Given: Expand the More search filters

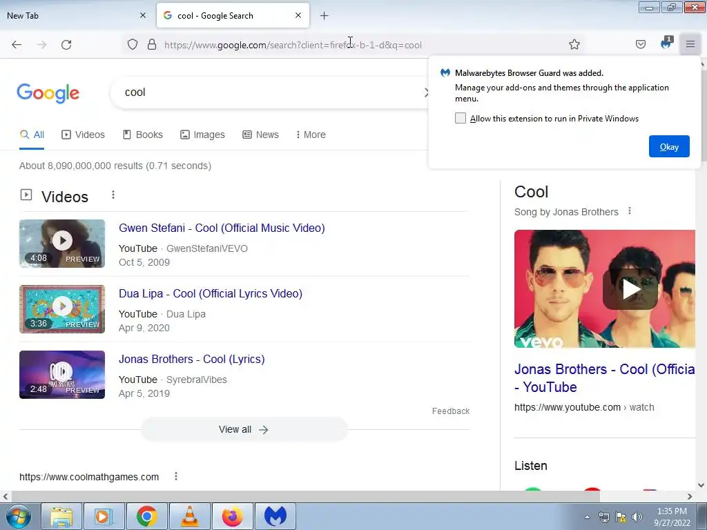Looking at the screenshot, I should 311,135.
